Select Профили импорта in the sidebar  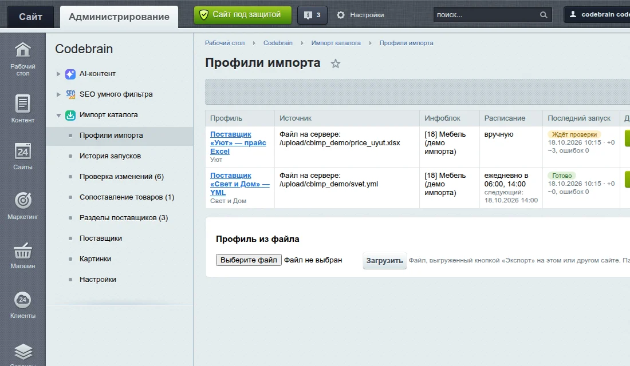pos(119,136)
